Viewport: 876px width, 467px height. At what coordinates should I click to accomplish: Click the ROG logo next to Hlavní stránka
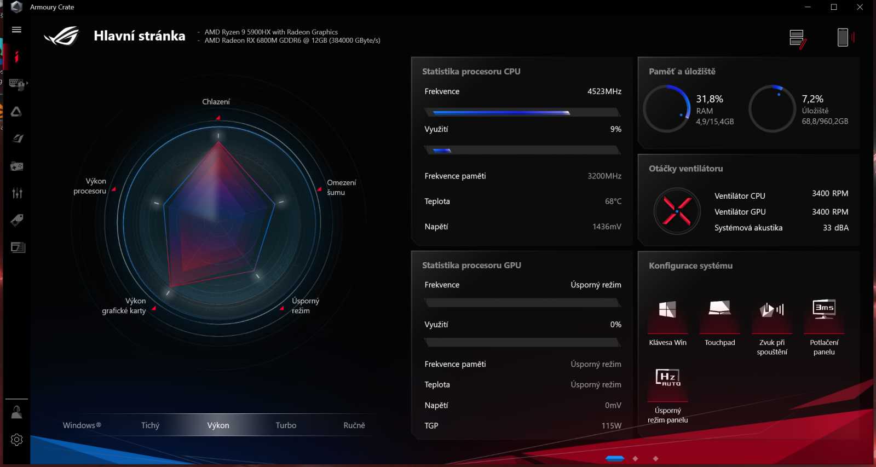click(x=62, y=36)
